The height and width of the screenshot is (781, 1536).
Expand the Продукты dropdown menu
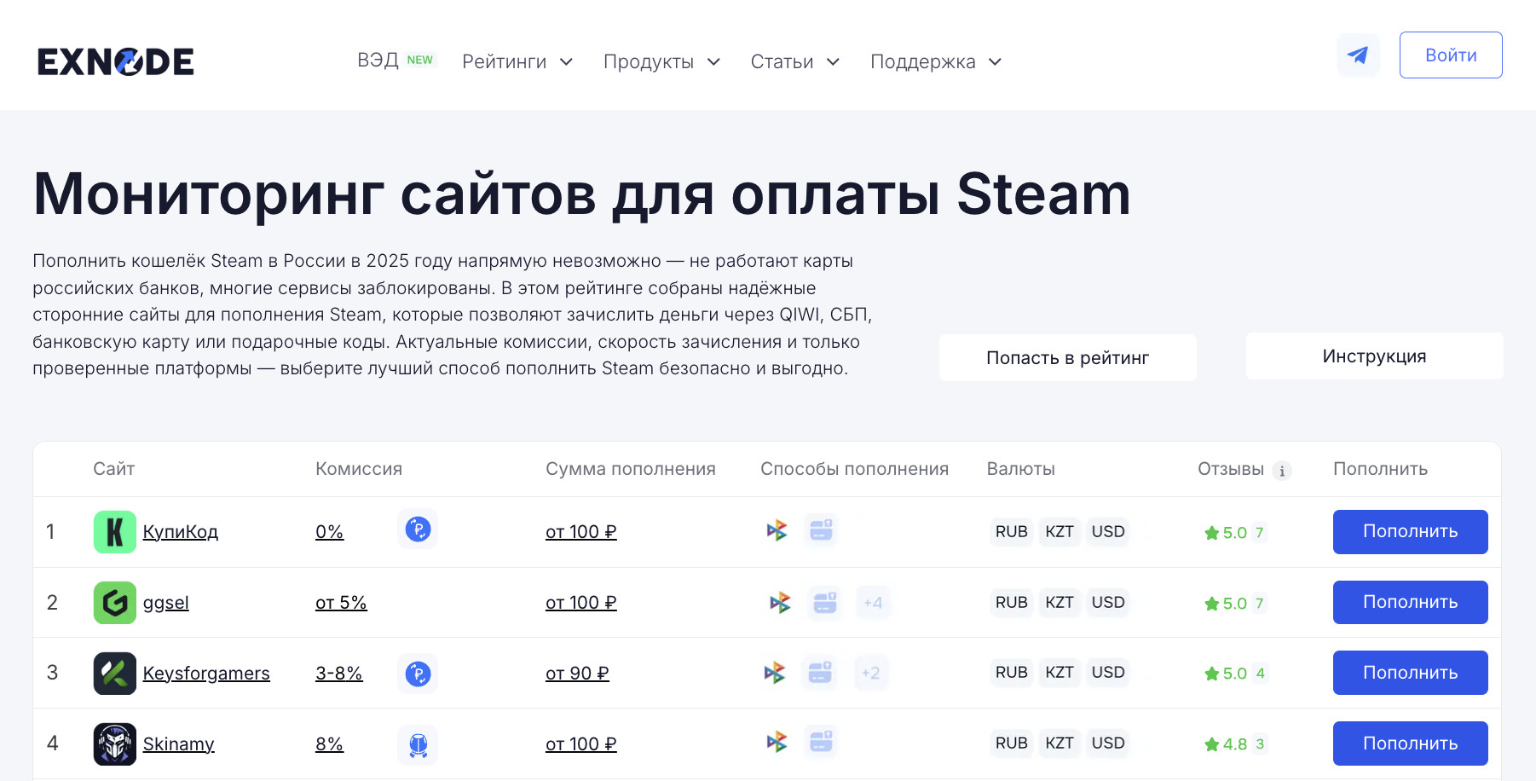coord(662,61)
